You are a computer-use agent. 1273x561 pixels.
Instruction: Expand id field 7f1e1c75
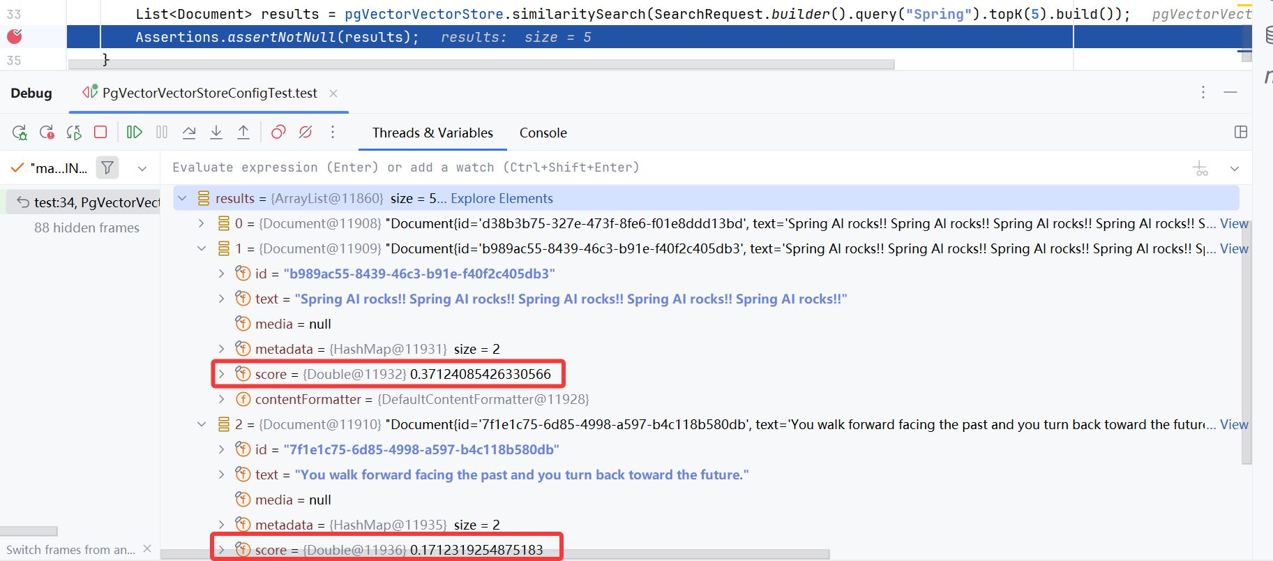tap(221, 449)
